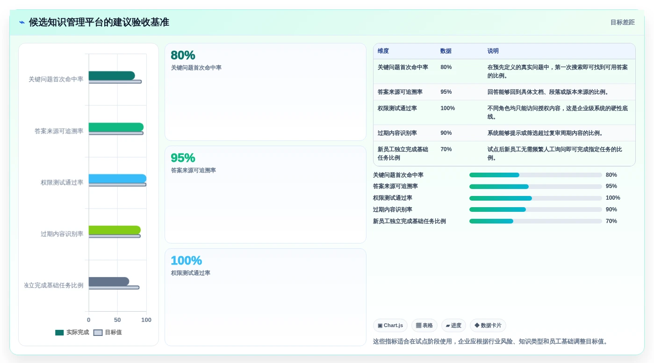654x363 pixels.
Task: Select the 权限测试通过率 table row name
Action: point(397,108)
